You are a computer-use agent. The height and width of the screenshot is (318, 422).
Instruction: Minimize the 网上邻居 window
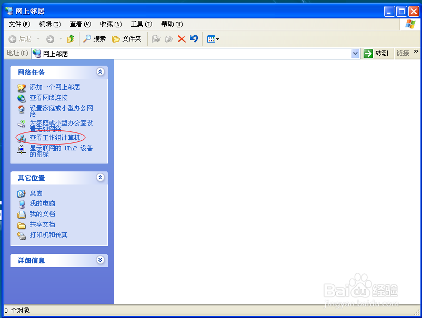(x=389, y=11)
